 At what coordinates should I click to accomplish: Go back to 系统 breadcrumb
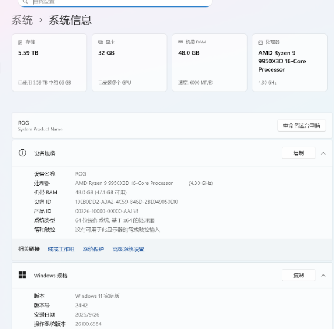click(22, 20)
